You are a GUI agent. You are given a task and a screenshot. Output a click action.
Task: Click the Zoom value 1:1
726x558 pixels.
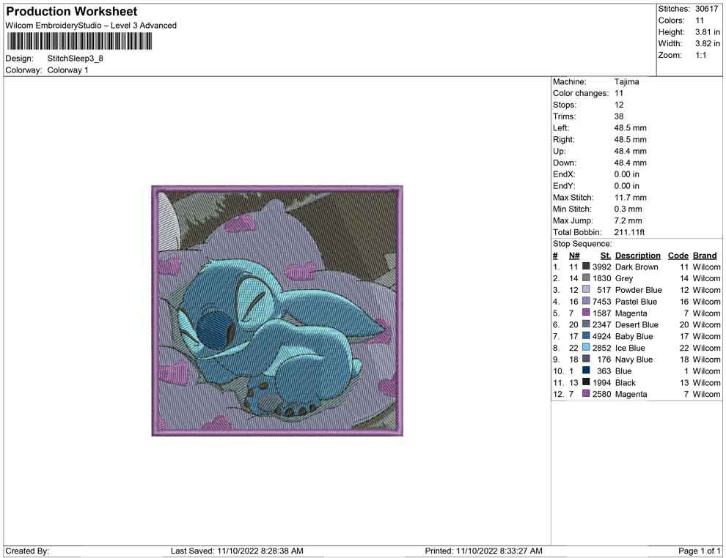tap(700, 55)
